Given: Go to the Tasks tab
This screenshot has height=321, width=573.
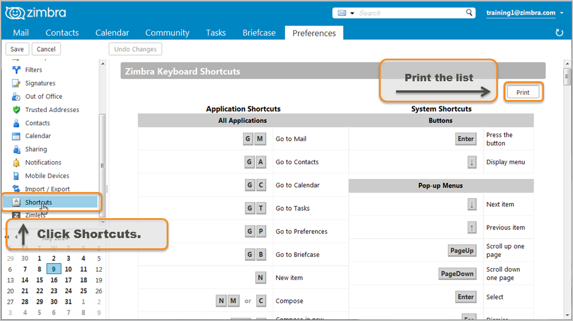Looking at the screenshot, I should [216, 33].
